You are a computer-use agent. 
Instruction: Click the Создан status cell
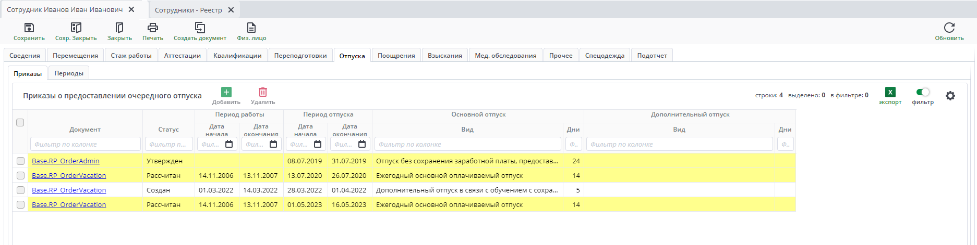click(169, 190)
